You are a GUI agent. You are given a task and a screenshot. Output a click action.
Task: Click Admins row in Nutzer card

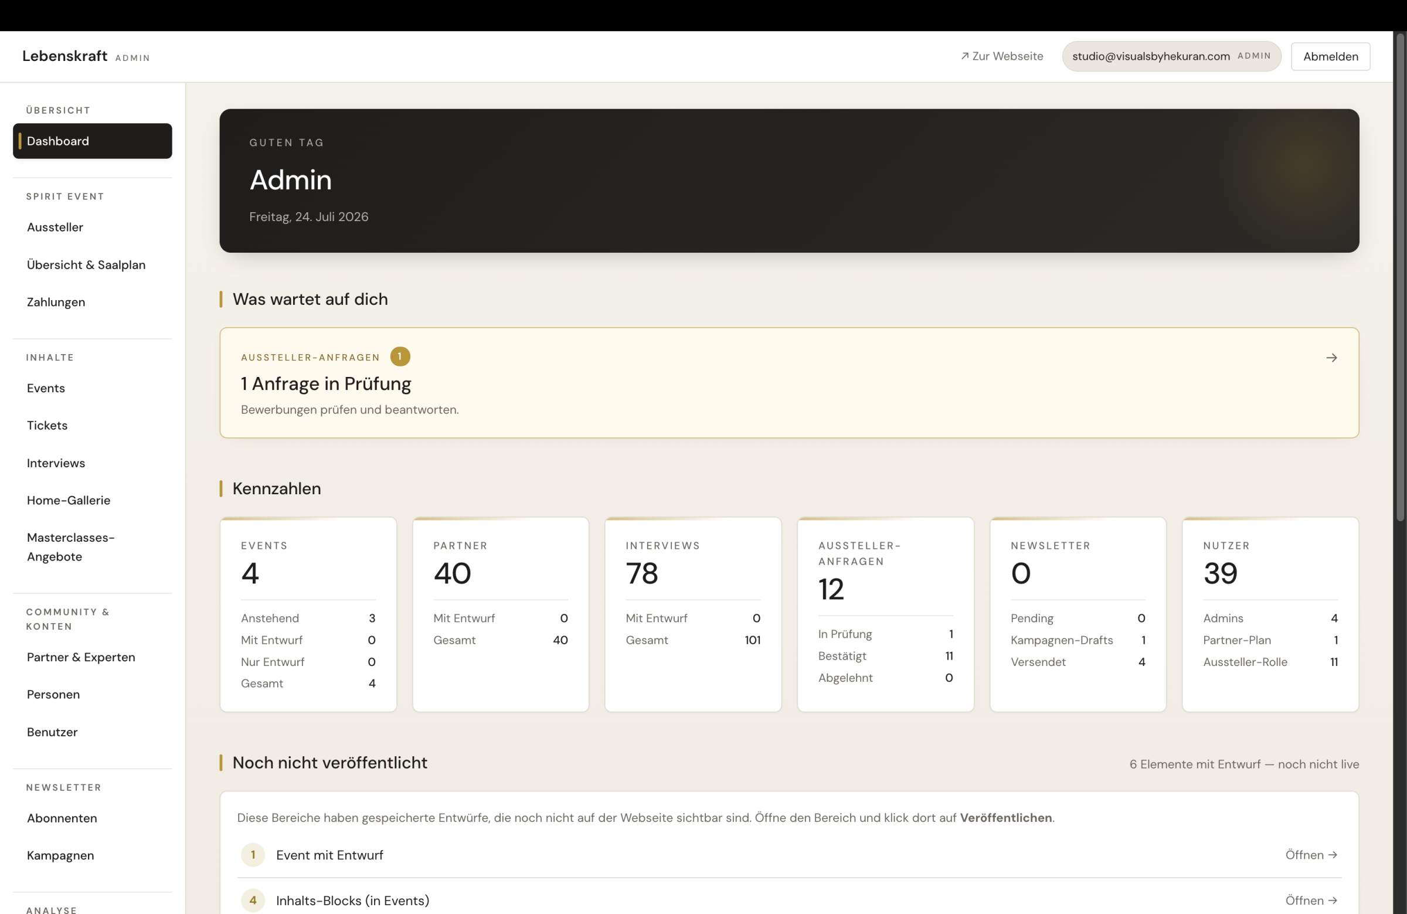tap(1270, 619)
